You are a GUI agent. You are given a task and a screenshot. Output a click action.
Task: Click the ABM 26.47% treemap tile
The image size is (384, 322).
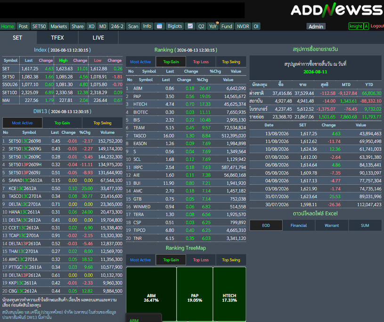[x=151, y=294]
